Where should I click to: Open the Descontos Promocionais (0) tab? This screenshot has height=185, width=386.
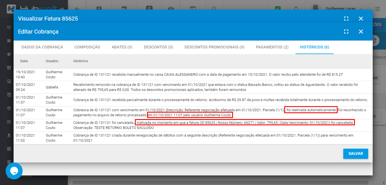tap(214, 47)
